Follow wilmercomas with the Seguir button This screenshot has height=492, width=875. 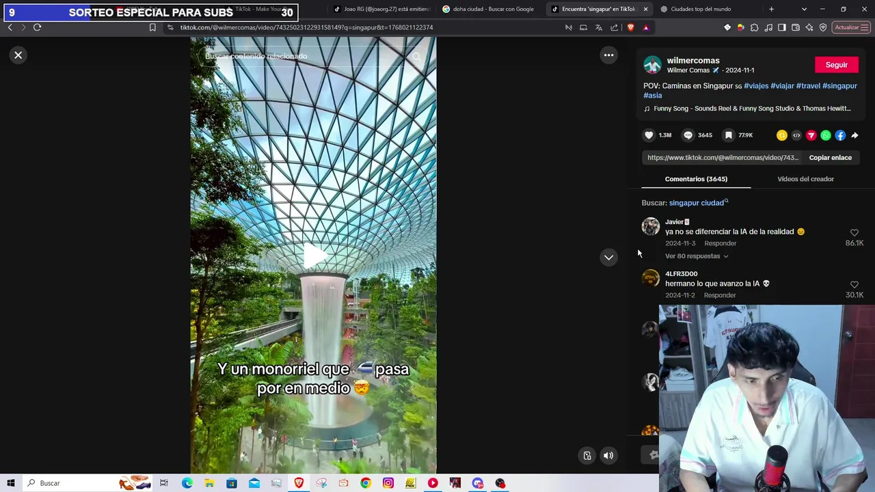836,65
